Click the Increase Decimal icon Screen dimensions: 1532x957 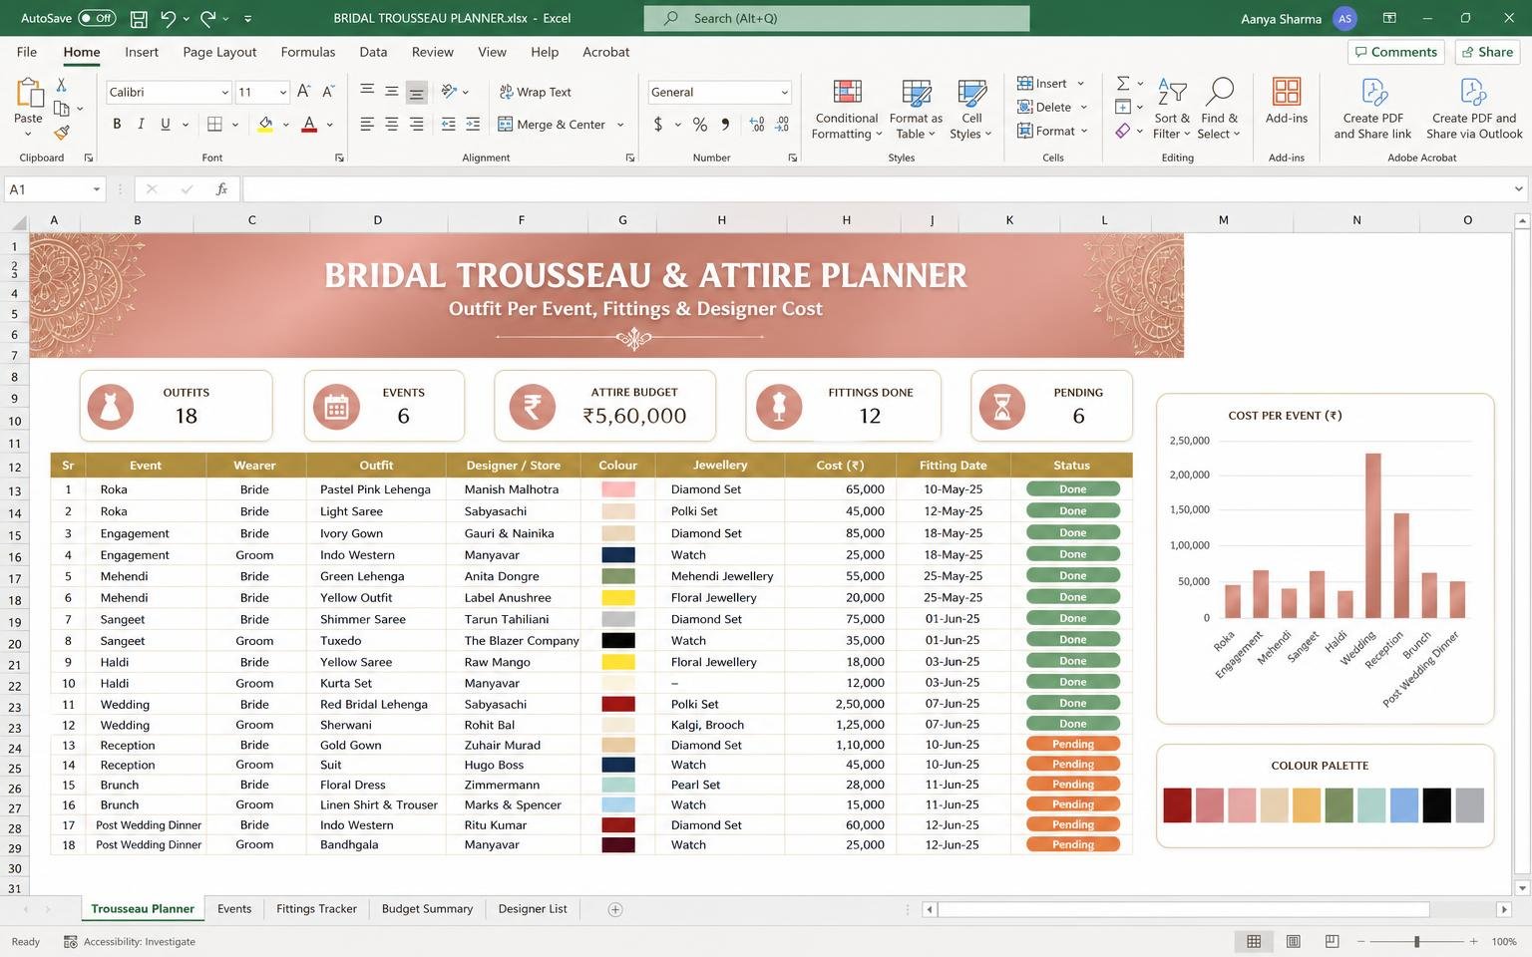757,125
